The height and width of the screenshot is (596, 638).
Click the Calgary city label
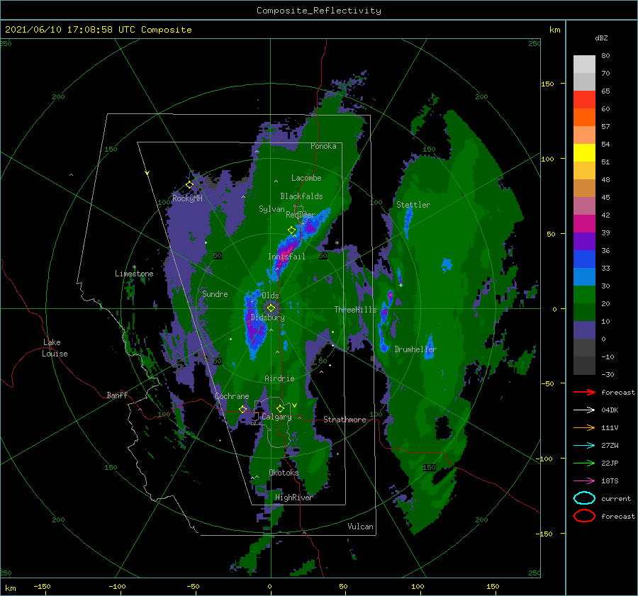coord(276,417)
